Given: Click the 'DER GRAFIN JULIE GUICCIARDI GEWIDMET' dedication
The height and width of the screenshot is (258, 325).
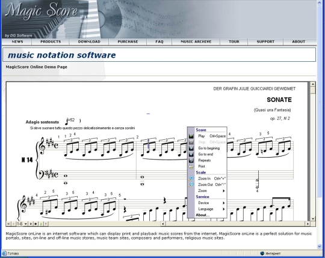Looking at the screenshot, I should pyautogui.click(x=255, y=89).
